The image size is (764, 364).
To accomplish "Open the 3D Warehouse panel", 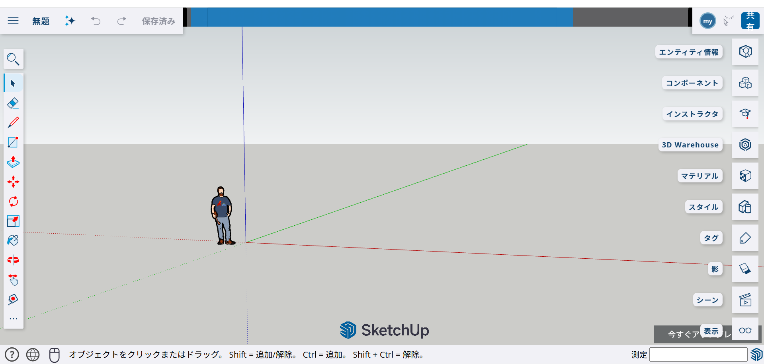I will tap(745, 145).
